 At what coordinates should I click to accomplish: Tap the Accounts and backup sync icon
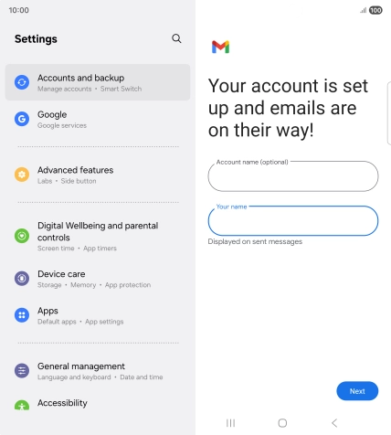(x=22, y=82)
